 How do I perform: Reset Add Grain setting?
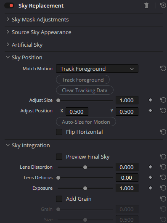pyautogui.click(x=163, y=199)
